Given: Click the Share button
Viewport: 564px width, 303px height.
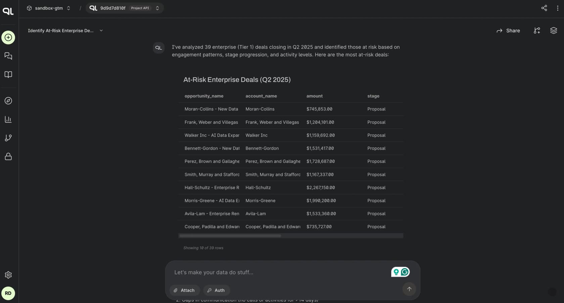Looking at the screenshot, I should click(508, 31).
